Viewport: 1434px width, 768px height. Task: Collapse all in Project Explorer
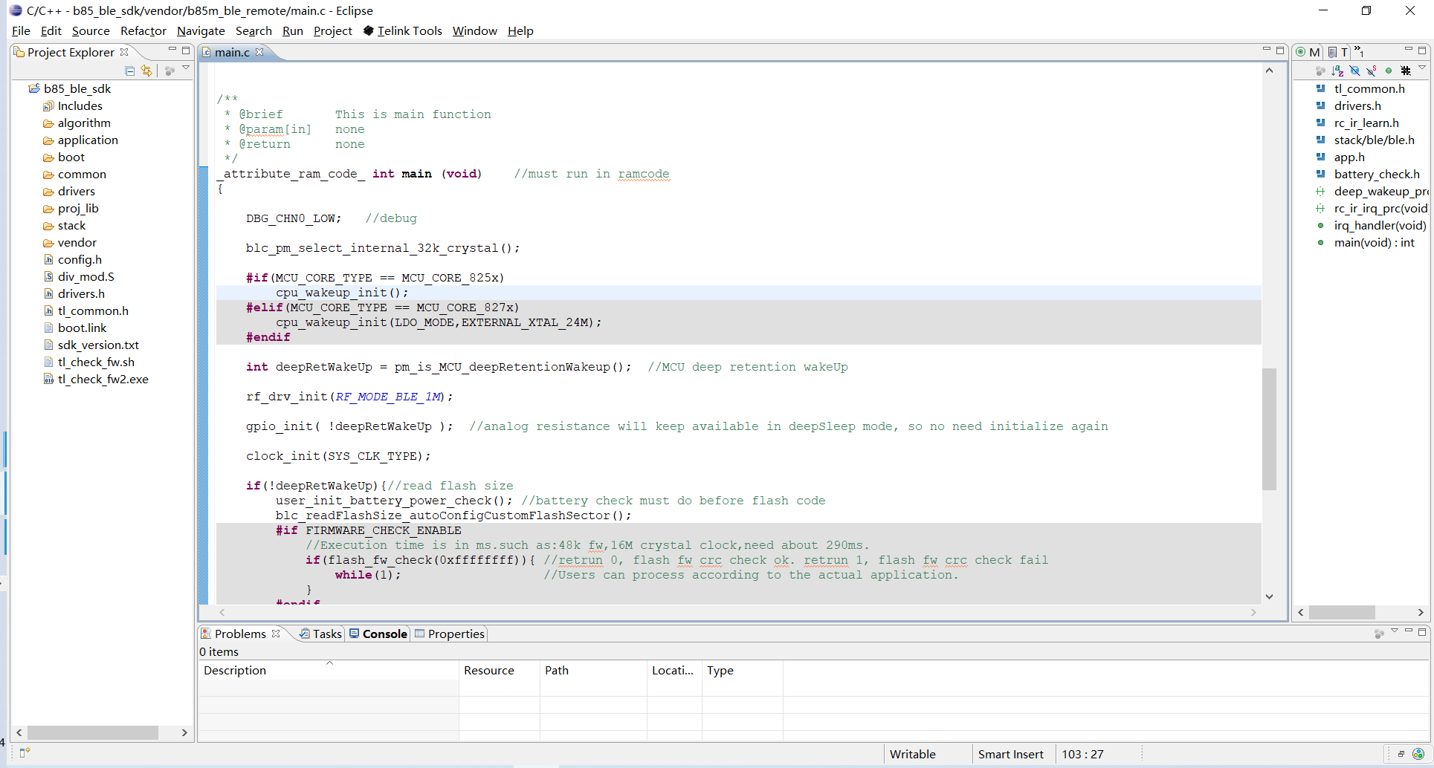click(129, 71)
